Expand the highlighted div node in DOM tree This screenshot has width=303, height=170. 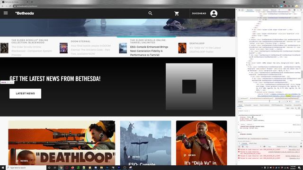[x=258, y=18]
